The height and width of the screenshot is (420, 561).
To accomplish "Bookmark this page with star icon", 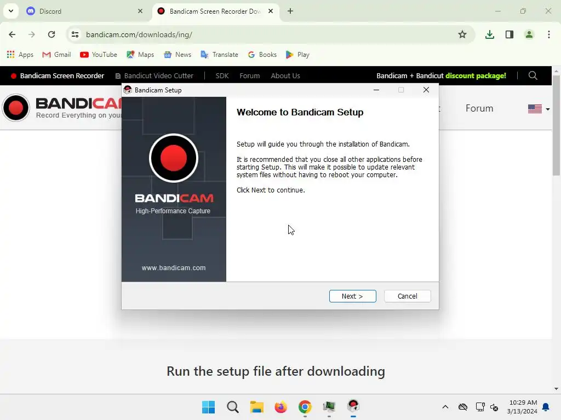I will (x=462, y=34).
